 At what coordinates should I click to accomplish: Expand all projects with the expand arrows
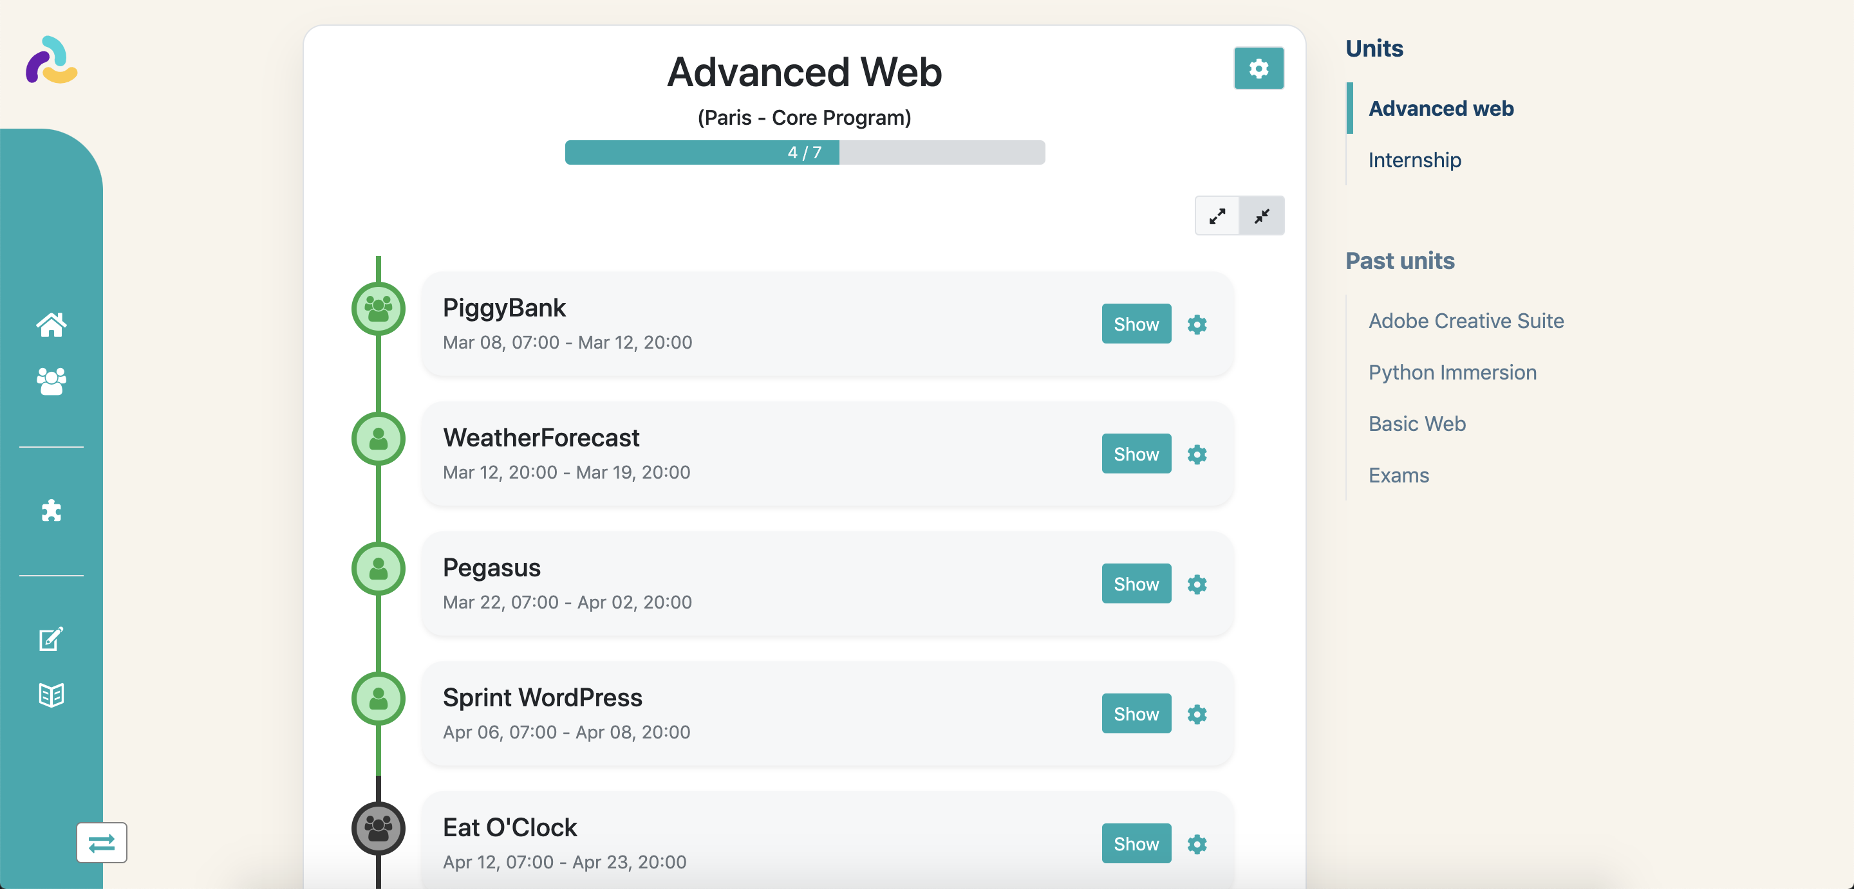click(x=1217, y=215)
